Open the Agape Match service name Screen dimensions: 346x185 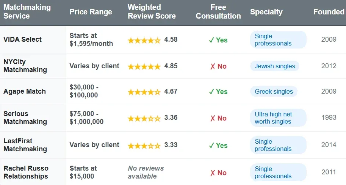coord(25,91)
